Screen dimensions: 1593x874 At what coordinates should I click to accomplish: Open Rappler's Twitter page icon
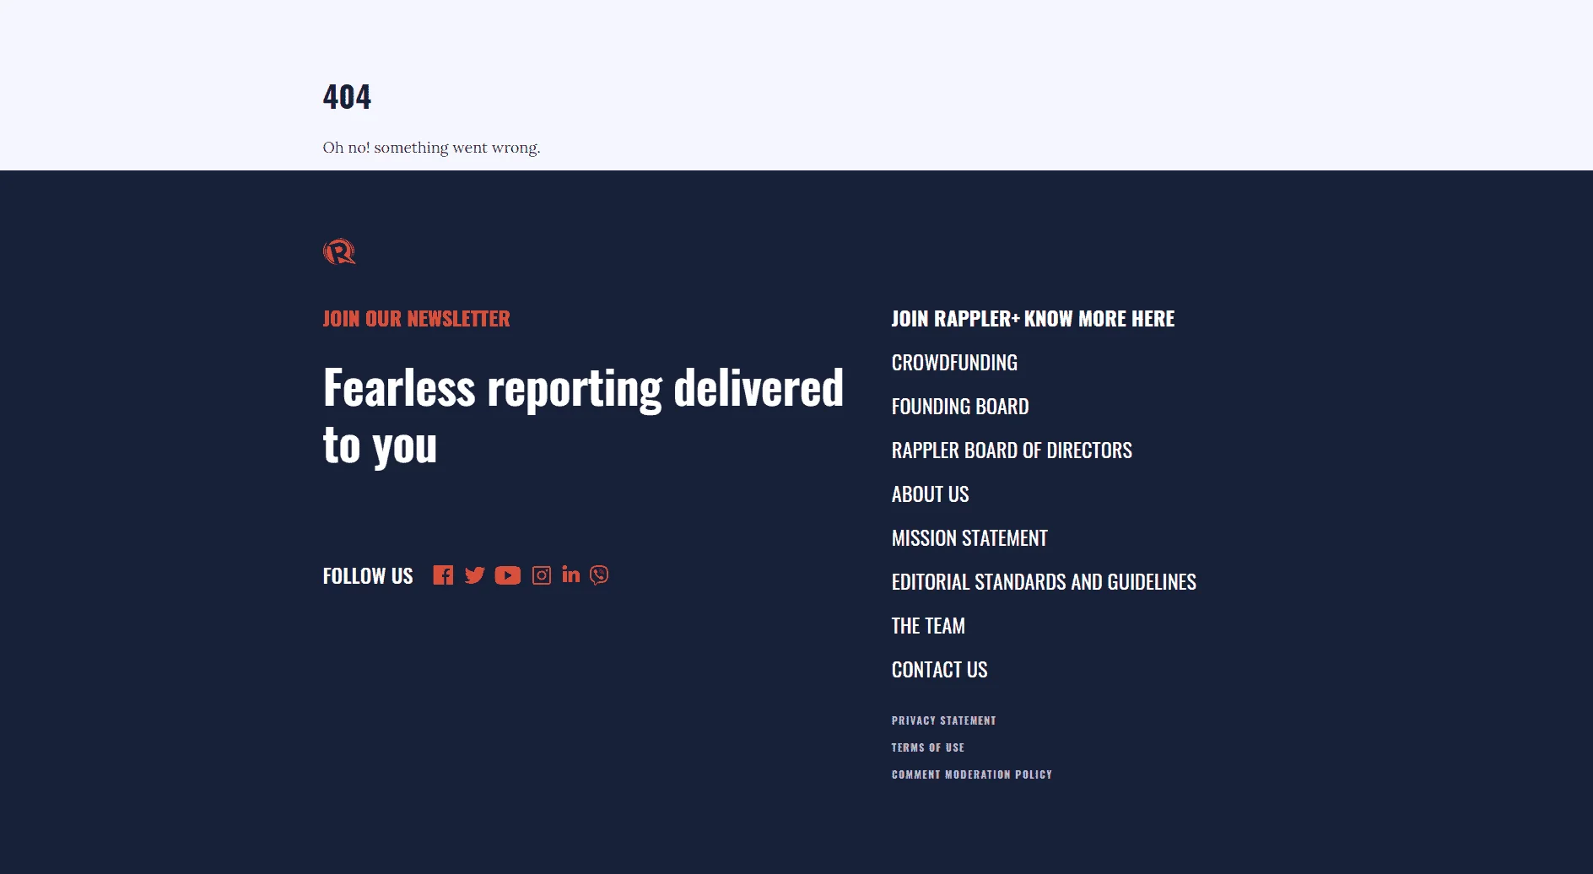[475, 575]
